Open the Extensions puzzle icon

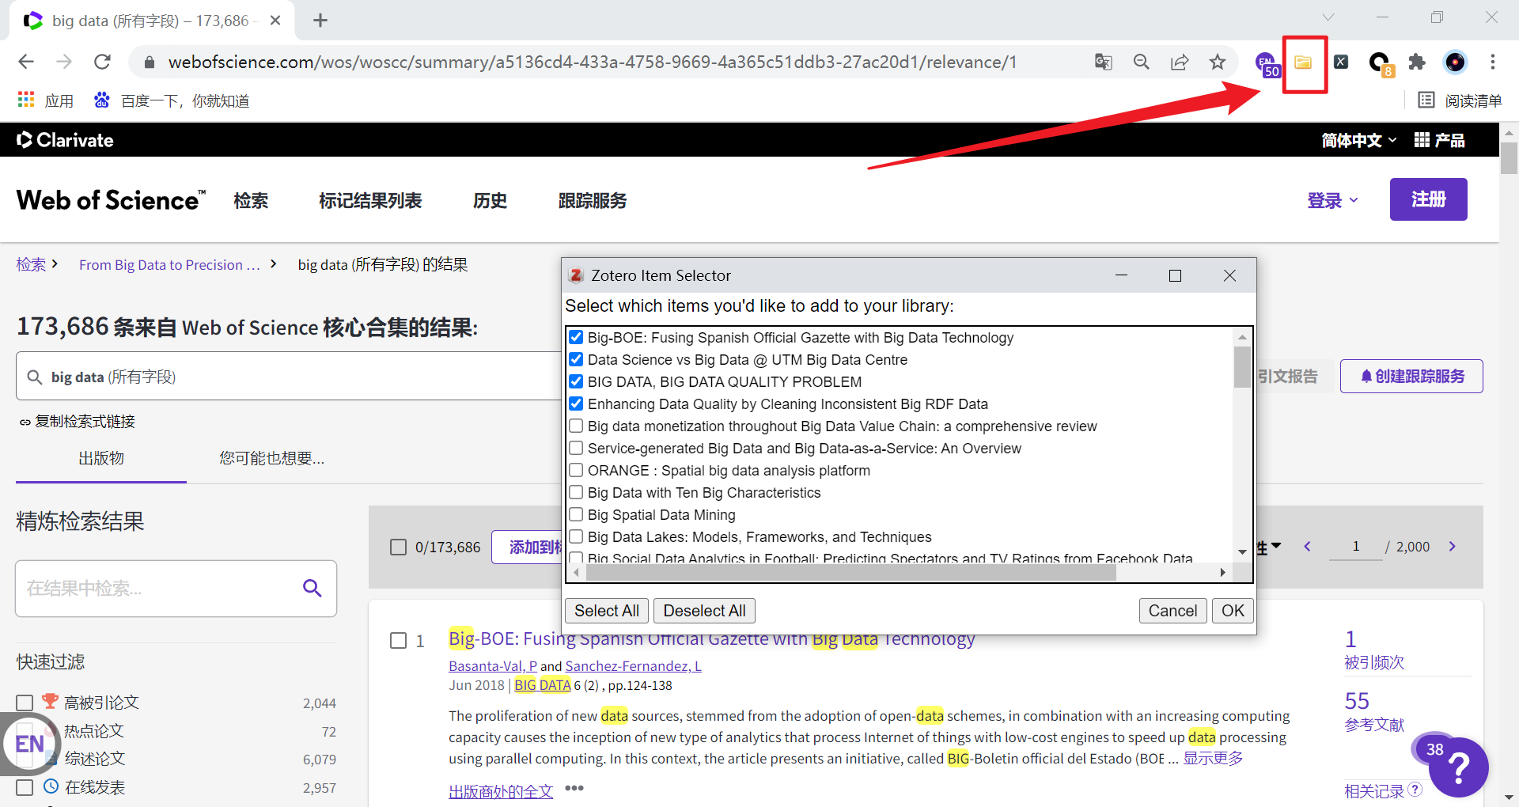coord(1417,62)
